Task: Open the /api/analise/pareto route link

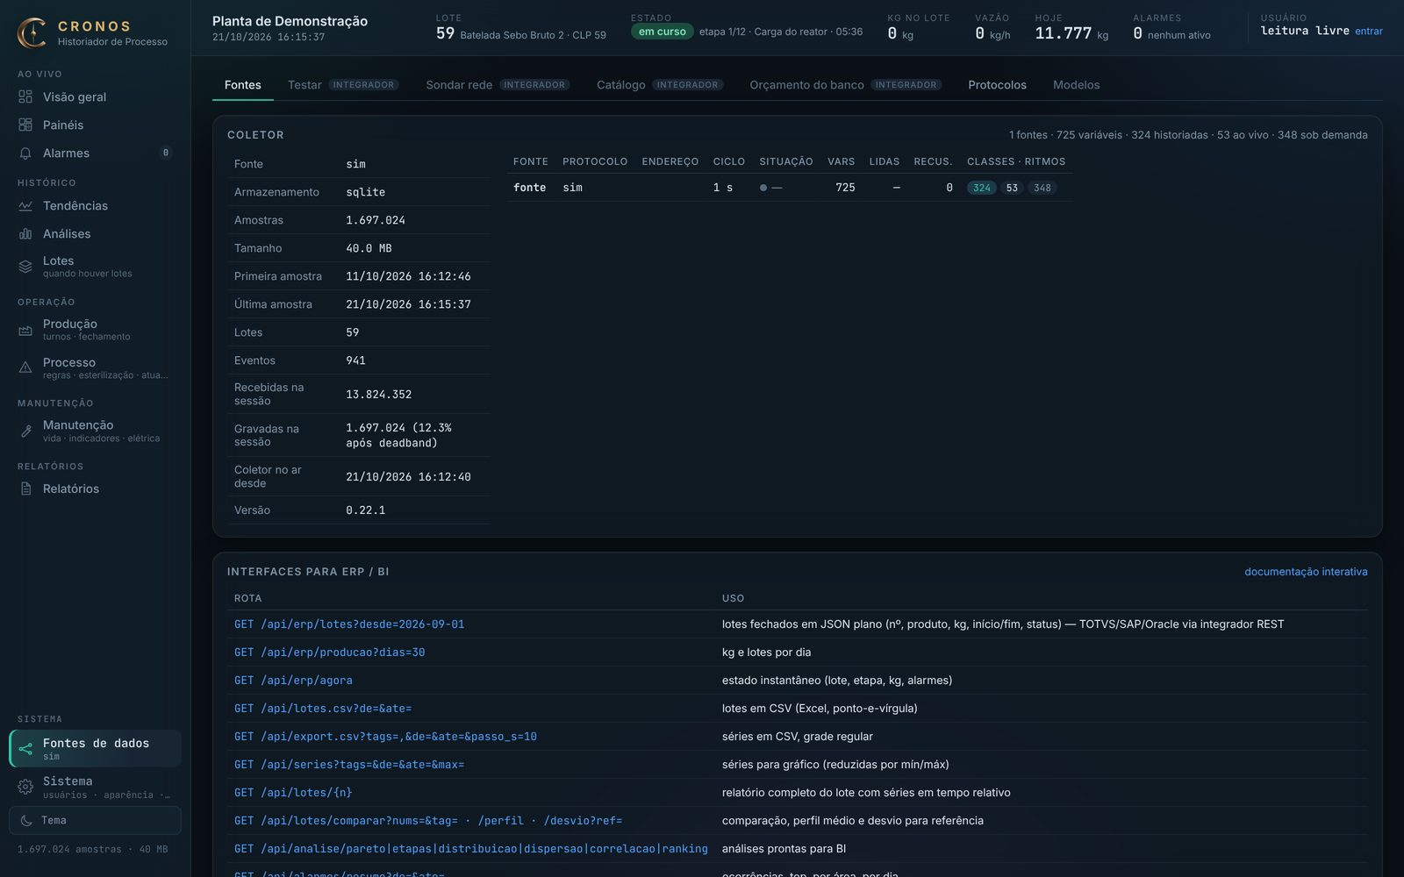Action: click(470, 849)
